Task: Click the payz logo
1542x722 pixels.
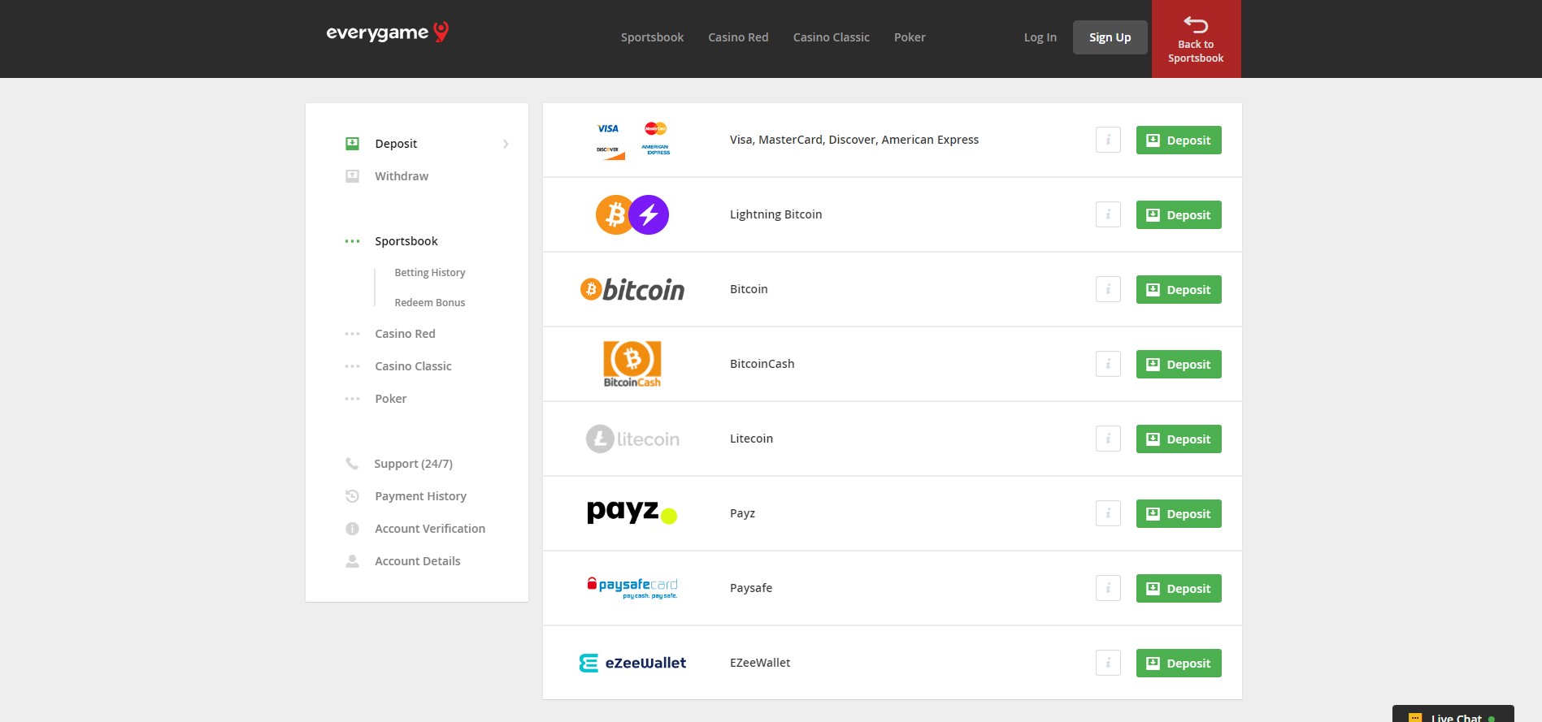Action: pyautogui.click(x=632, y=512)
